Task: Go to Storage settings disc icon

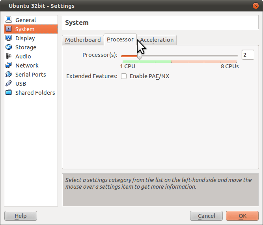Action: [x=9, y=47]
